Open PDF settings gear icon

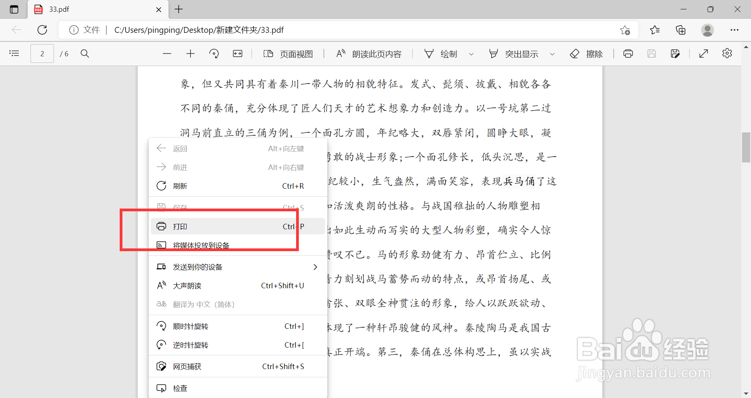point(727,54)
